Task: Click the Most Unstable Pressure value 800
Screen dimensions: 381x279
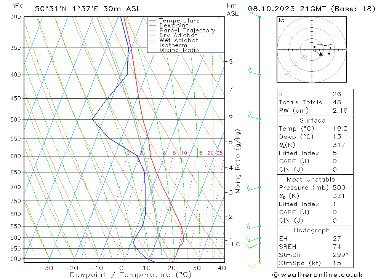Action: point(339,187)
